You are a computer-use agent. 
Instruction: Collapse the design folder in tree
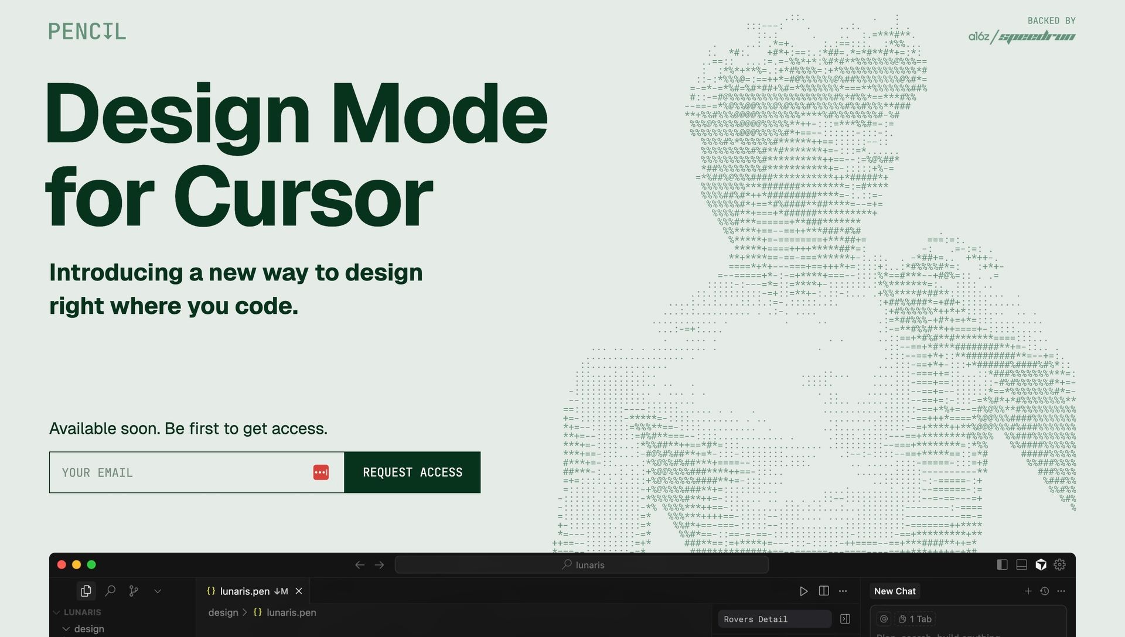point(66,628)
